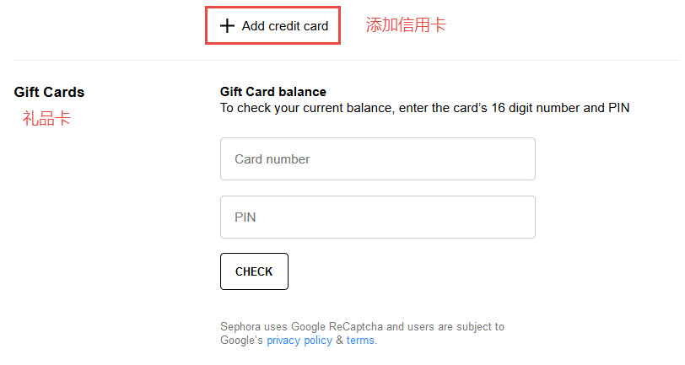Open Google's privacy policy link
Screen dimensions: 685x365
click(x=299, y=340)
